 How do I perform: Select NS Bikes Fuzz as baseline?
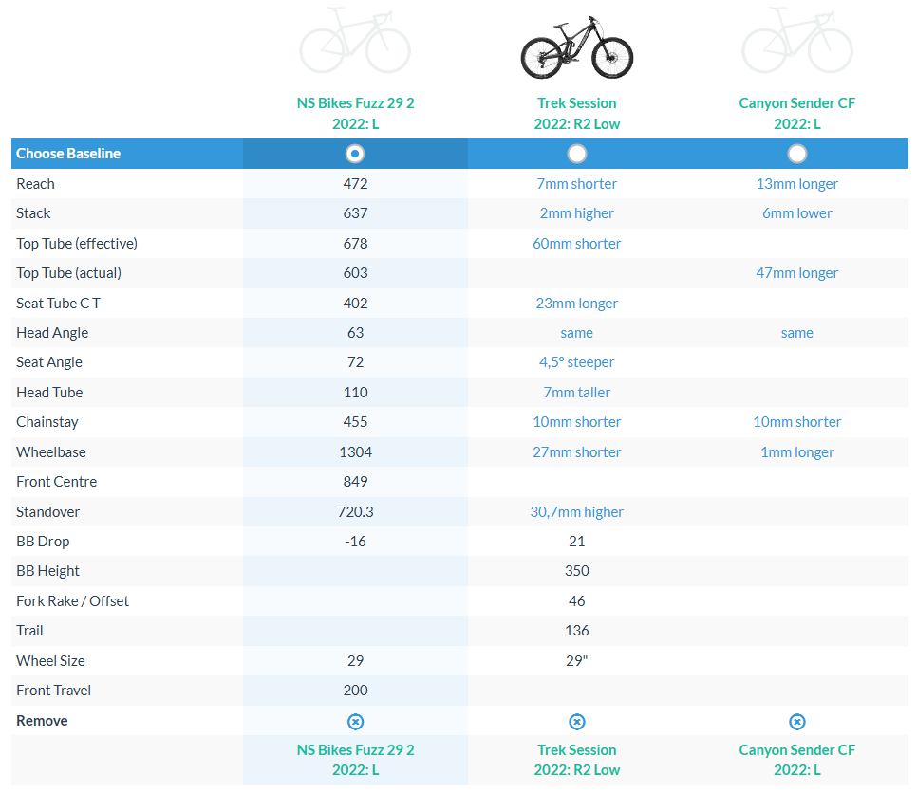[x=355, y=154]
